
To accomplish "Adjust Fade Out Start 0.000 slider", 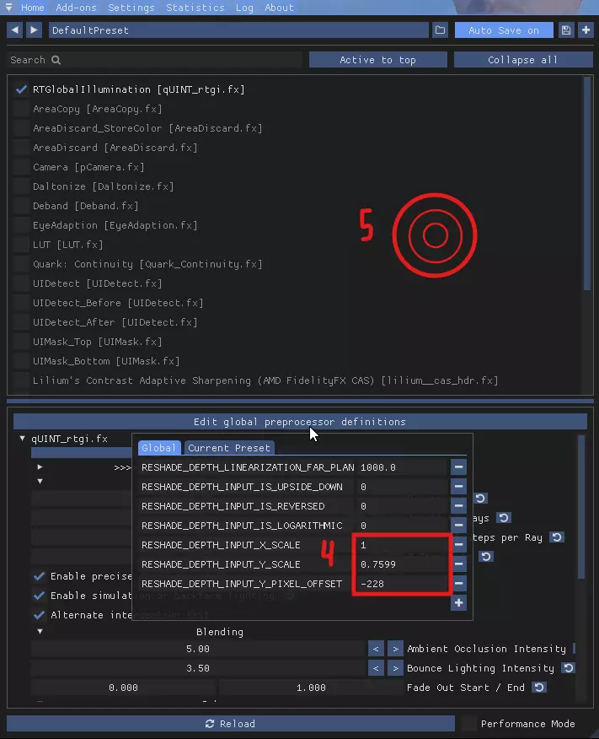I will click(x=123, y=688).
